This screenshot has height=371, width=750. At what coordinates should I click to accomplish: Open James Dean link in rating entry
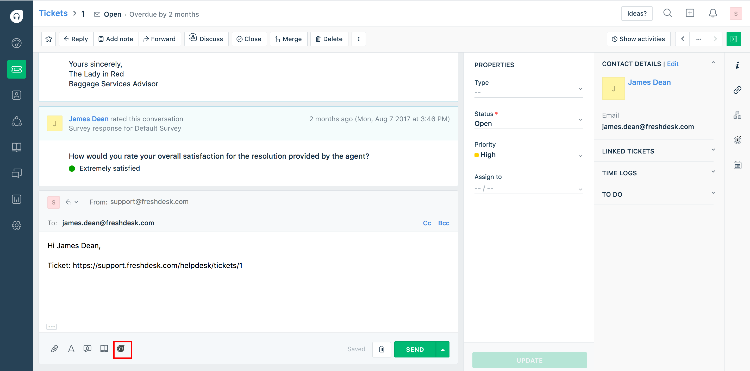pyautogui.click(x=89, y=119)
